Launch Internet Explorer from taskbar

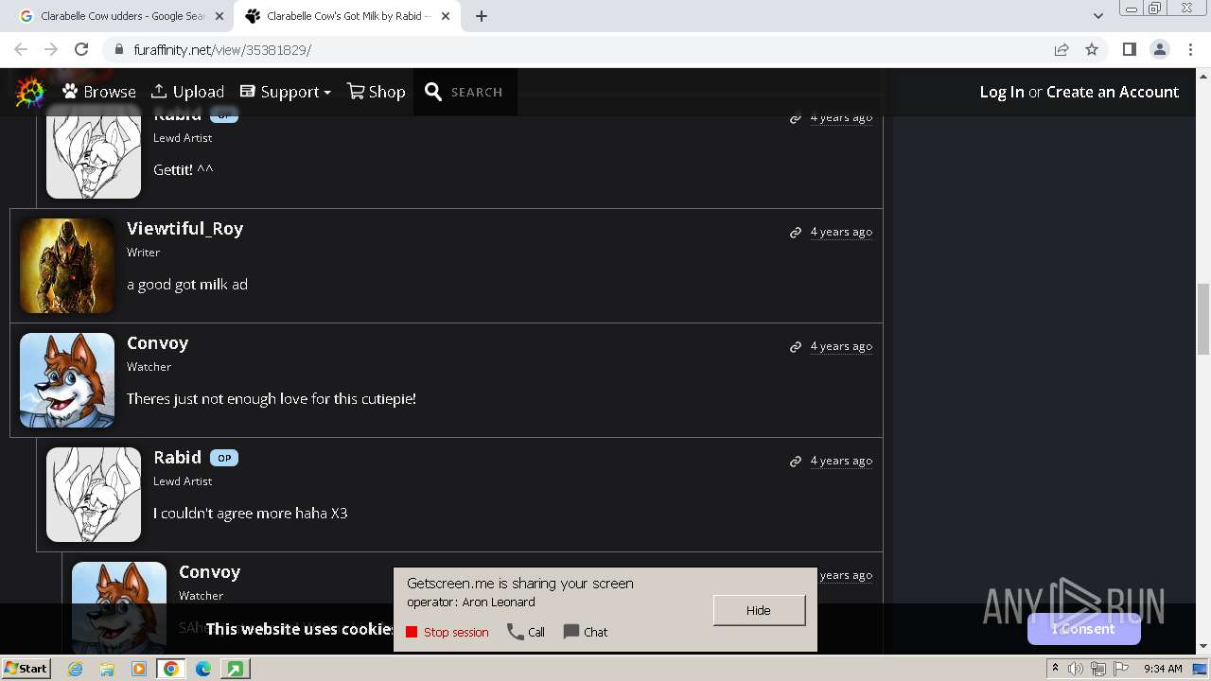pos(76,669)
